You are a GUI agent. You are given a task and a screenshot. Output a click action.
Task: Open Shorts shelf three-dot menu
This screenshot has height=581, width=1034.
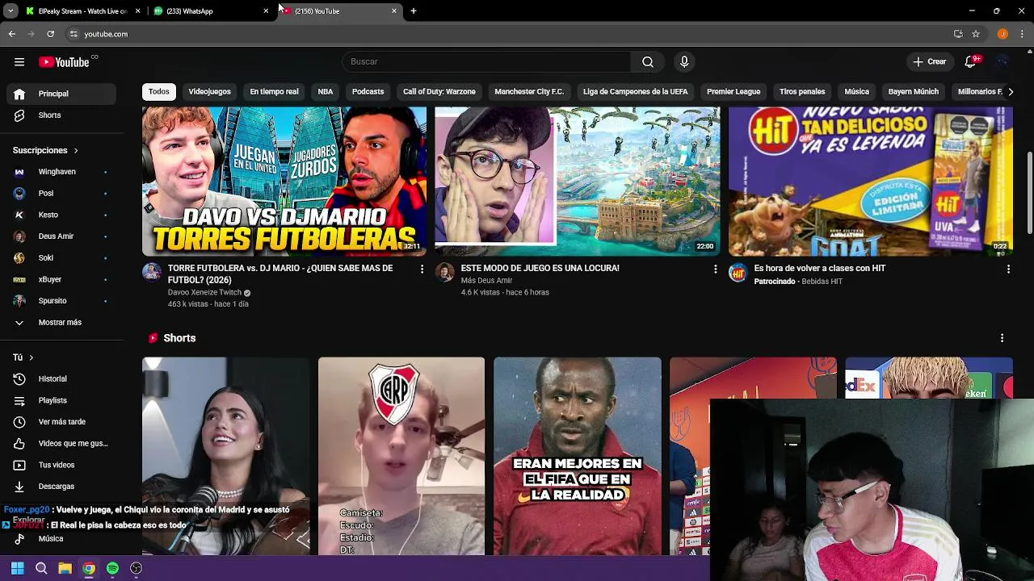1002,338
